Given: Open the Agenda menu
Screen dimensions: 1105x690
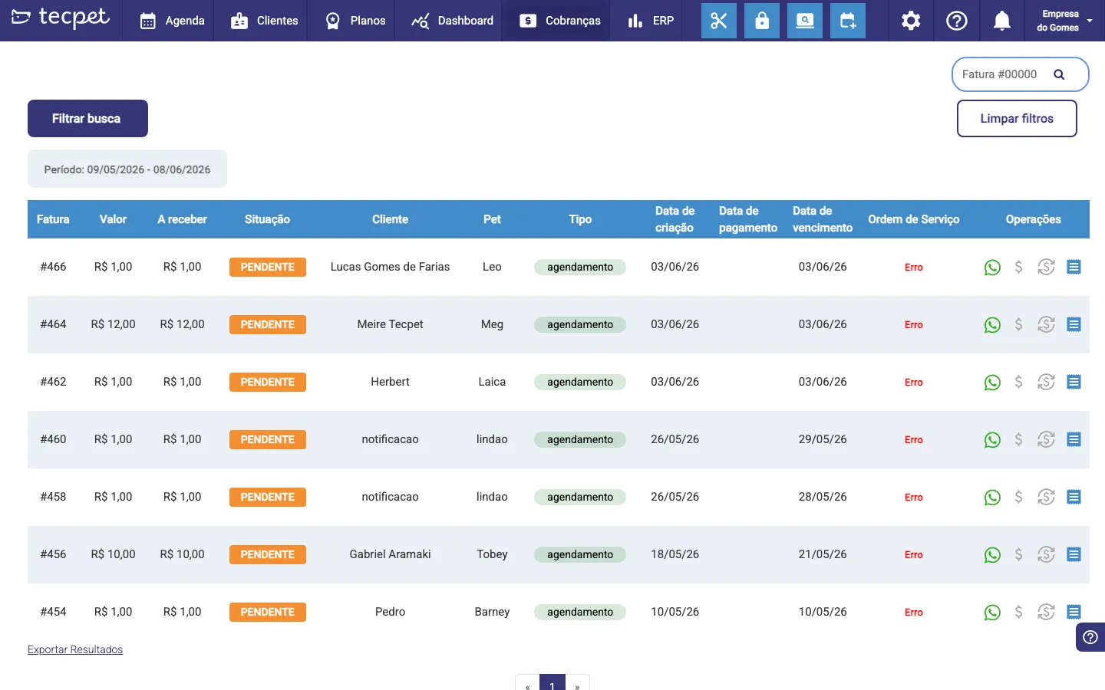Looking at the screenshot, I should (x=173, y=21).
